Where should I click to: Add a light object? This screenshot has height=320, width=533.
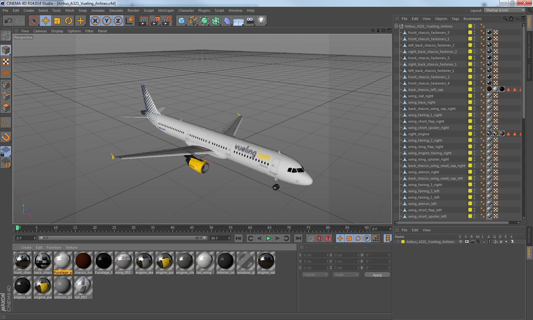coord(261,21)
